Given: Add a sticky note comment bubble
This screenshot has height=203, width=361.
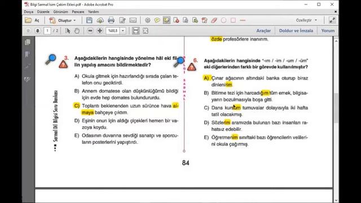Looking at the screenshot, I should tap(157, 20).
